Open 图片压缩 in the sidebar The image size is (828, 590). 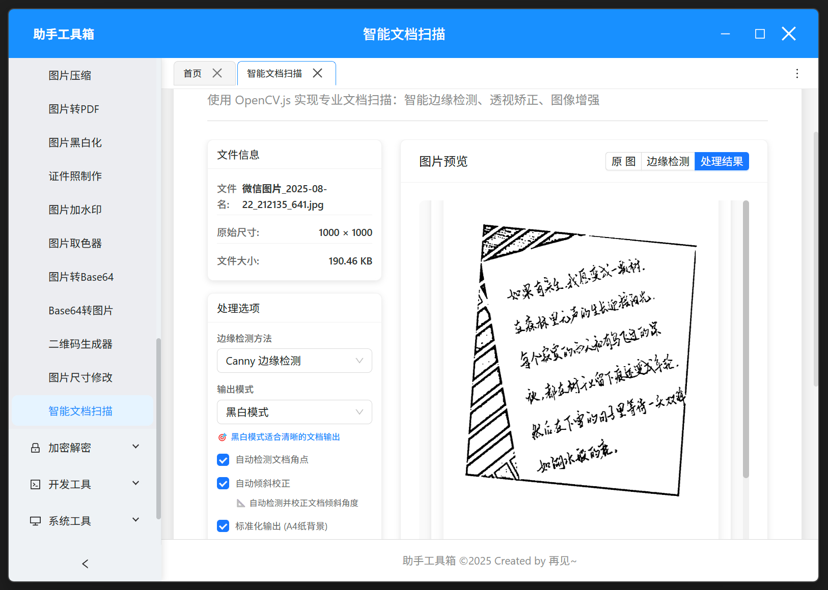(x=70, y=75)
